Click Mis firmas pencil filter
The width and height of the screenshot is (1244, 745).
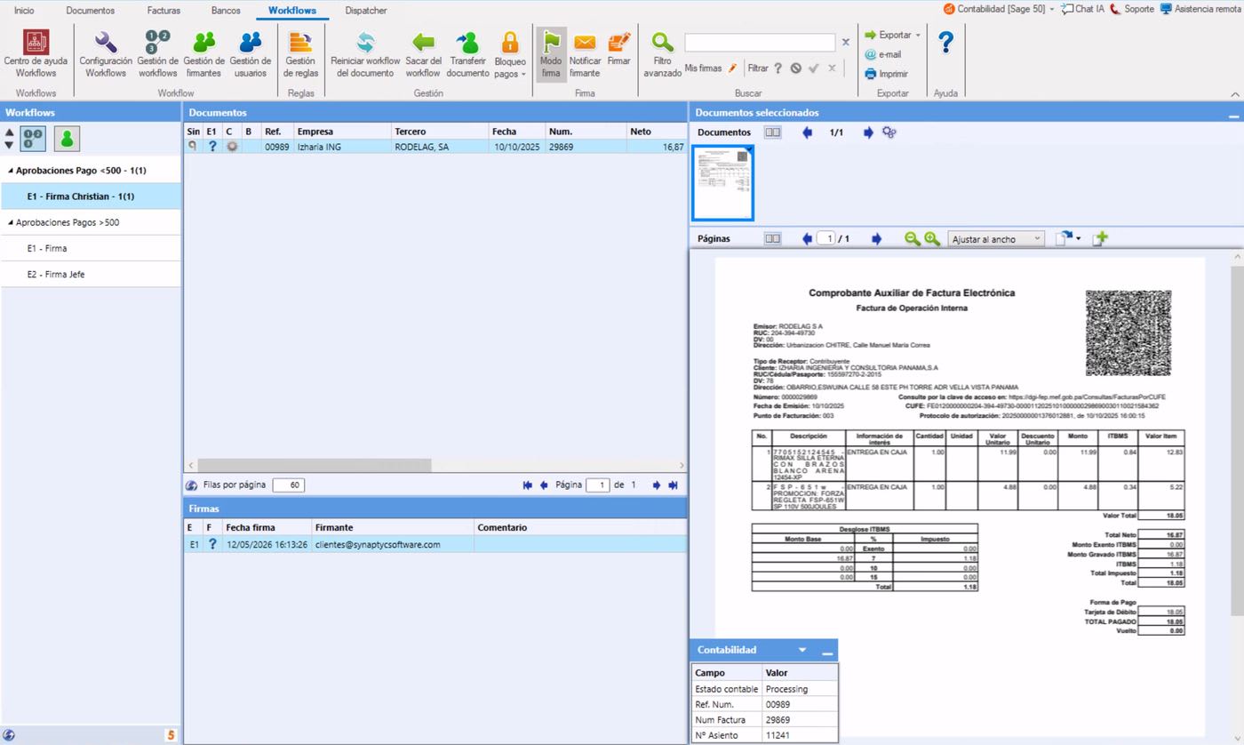click(711, 68)
